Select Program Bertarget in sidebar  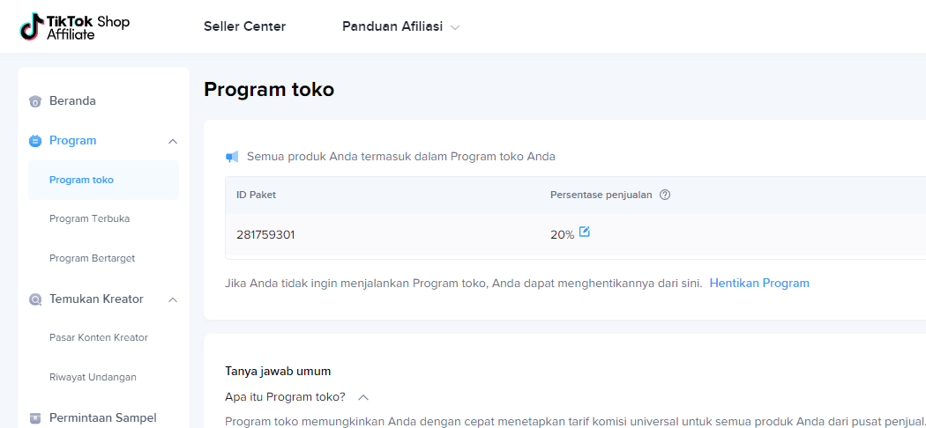(92, 258)
